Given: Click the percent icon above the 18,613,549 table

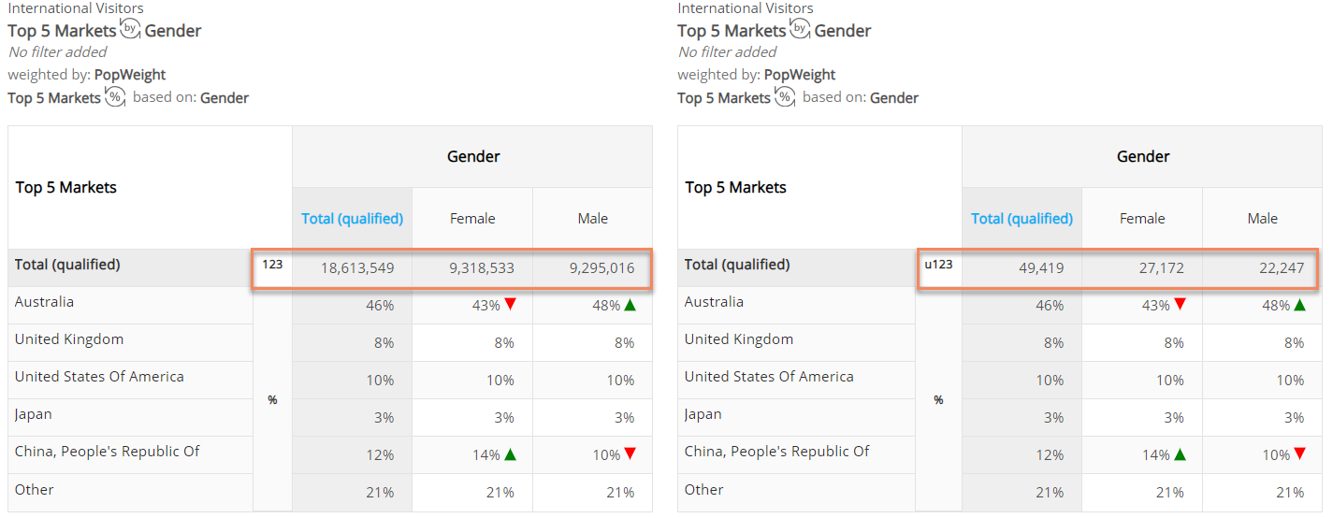Looking at the screenshot, I should tap(115, 96).
